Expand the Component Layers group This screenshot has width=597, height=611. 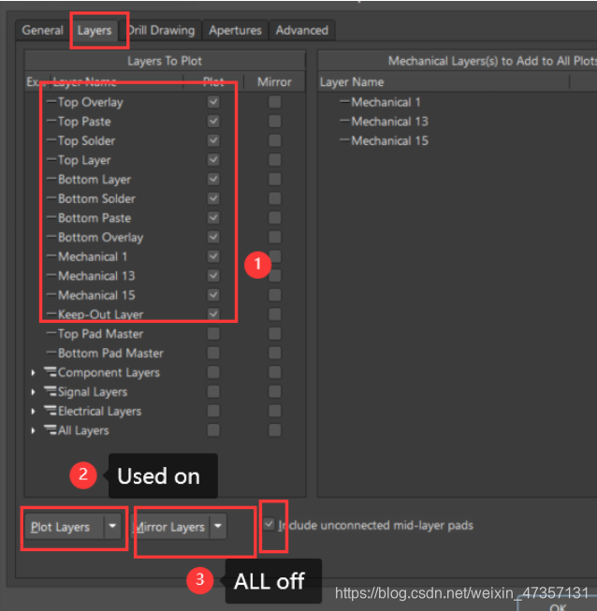pos(33,372)
